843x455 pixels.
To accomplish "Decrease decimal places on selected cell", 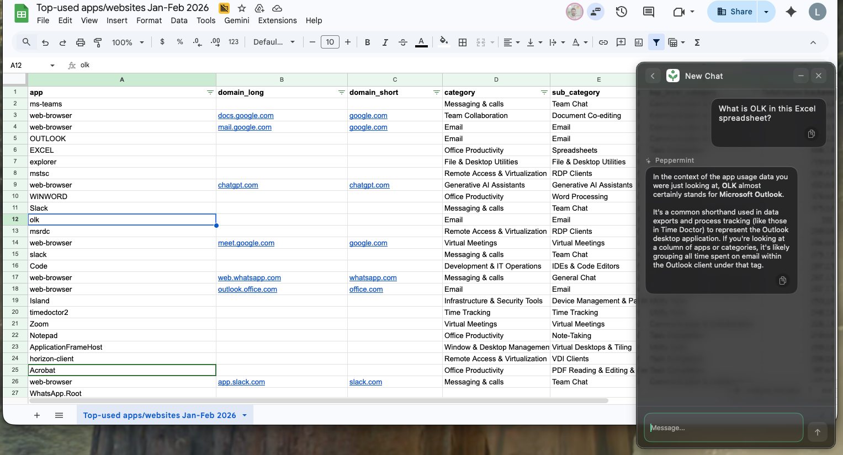I will pyautogui.click(x=196, y=42).
